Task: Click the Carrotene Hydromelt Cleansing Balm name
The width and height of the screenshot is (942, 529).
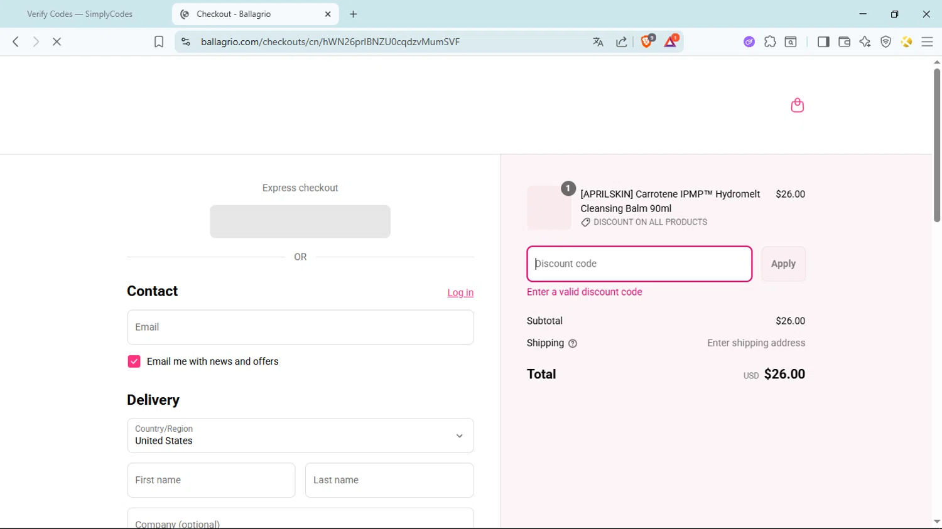Action: [x=670, y=201]
